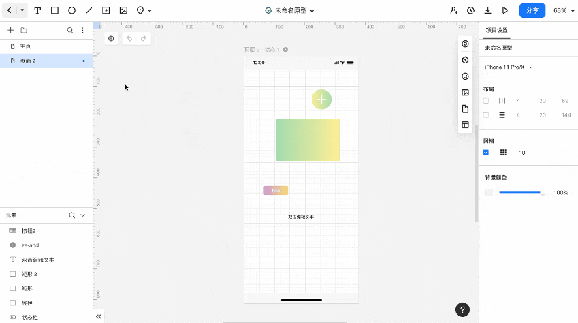Uncheck the grid 网格 checkbox

pyautogui.click(x=486, y=153)
